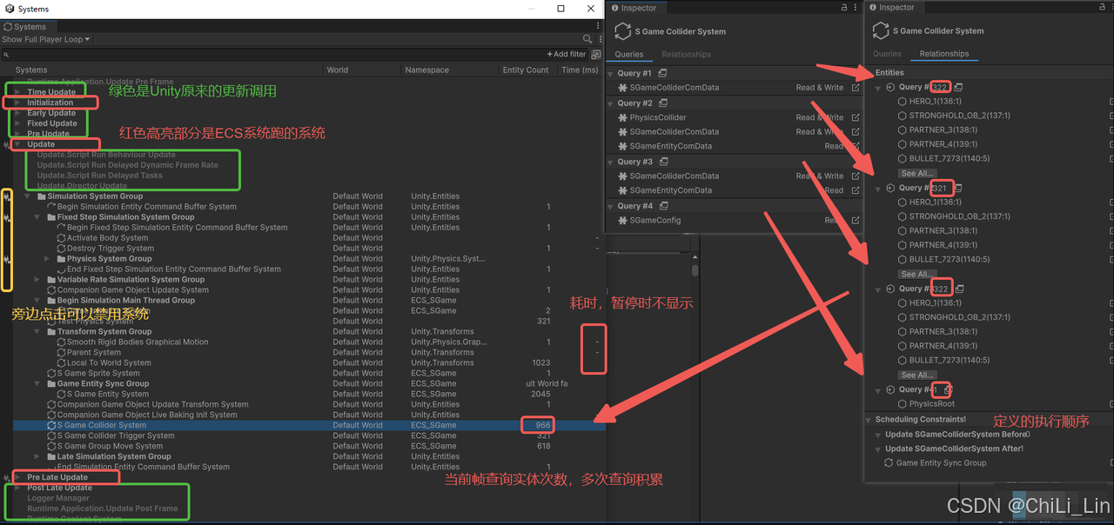Expand Late Simulation System Group

tap(37, 457)
